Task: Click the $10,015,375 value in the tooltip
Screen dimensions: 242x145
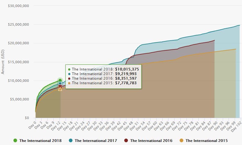Action: (127, 69)
